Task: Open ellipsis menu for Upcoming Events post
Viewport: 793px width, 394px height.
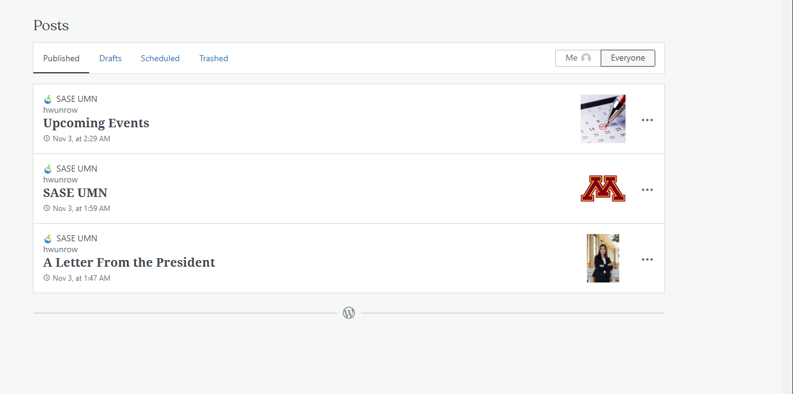Action: 647,120
